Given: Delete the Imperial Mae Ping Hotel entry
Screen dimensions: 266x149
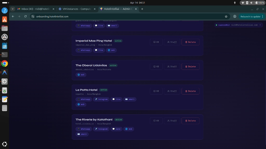Looking at the screenshot, I should [190, 42].
